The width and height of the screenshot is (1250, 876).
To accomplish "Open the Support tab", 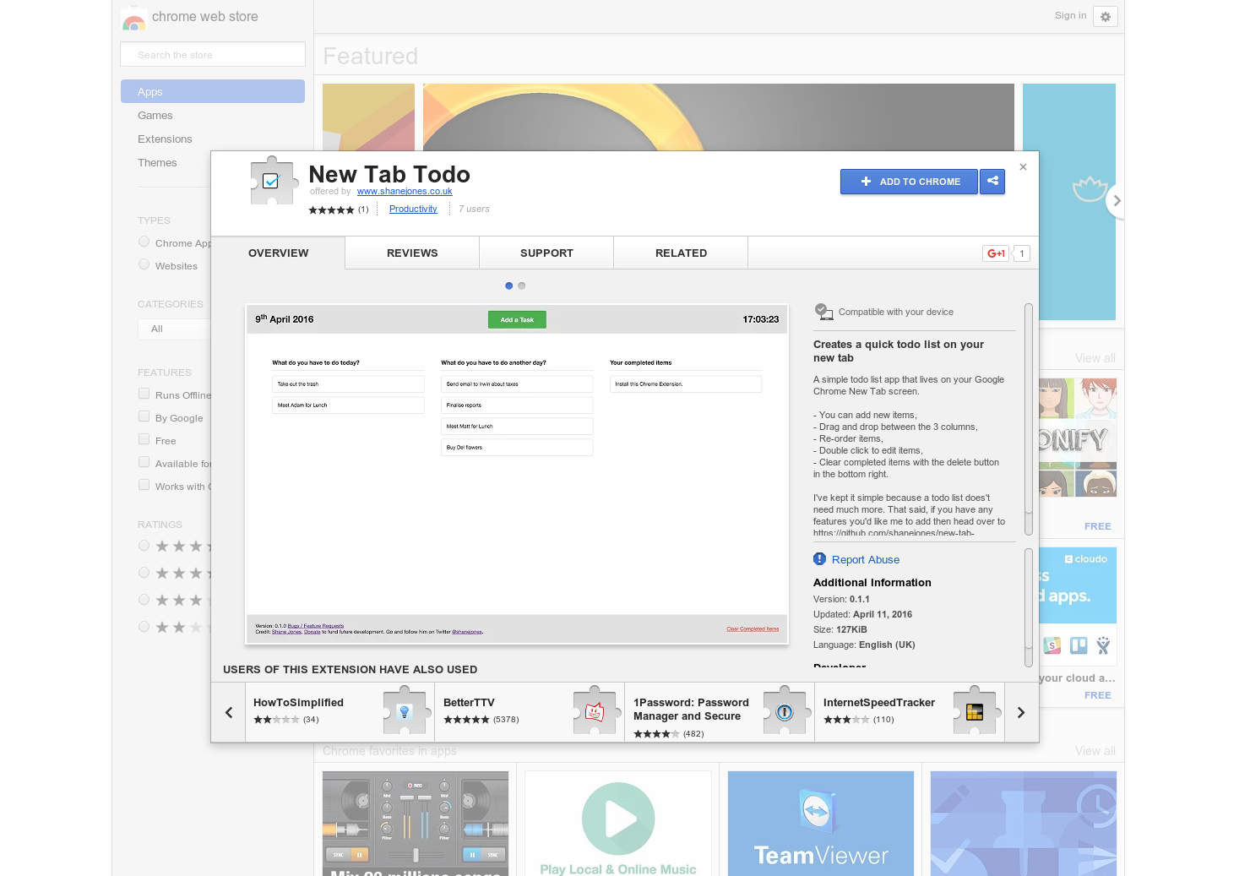I will [x=546, y=253].
